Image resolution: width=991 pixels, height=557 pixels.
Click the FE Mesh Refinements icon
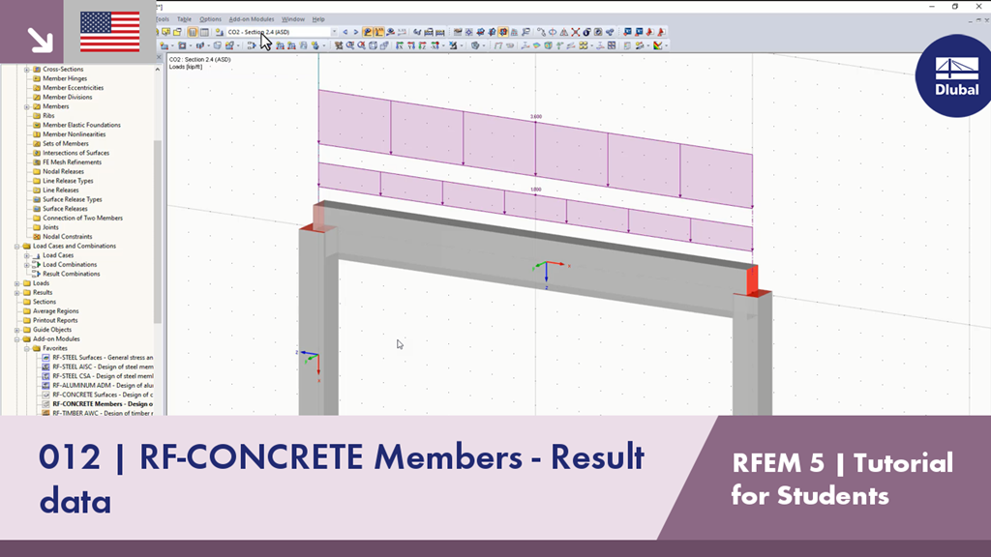tap(37, 162)
